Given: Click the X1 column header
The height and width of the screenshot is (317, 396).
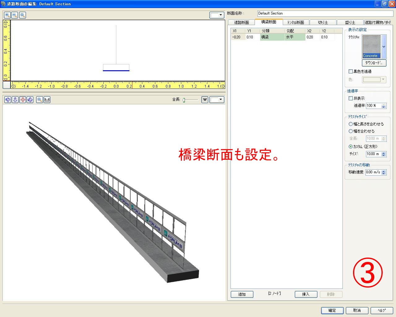Looking at the screenshot, I should coord(238,31).
